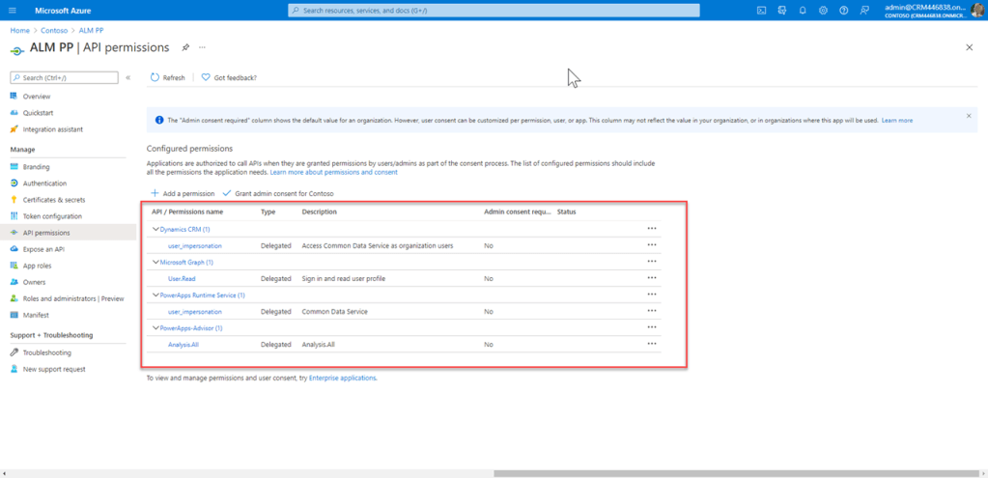Open ellipsis menu for User.Read row
Viewport: 988px width, 478px height.
click(652, 278)
